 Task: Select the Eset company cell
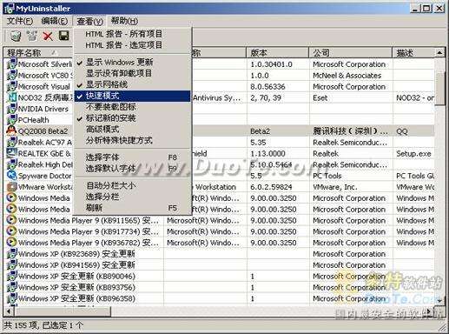tap(351, 97)
